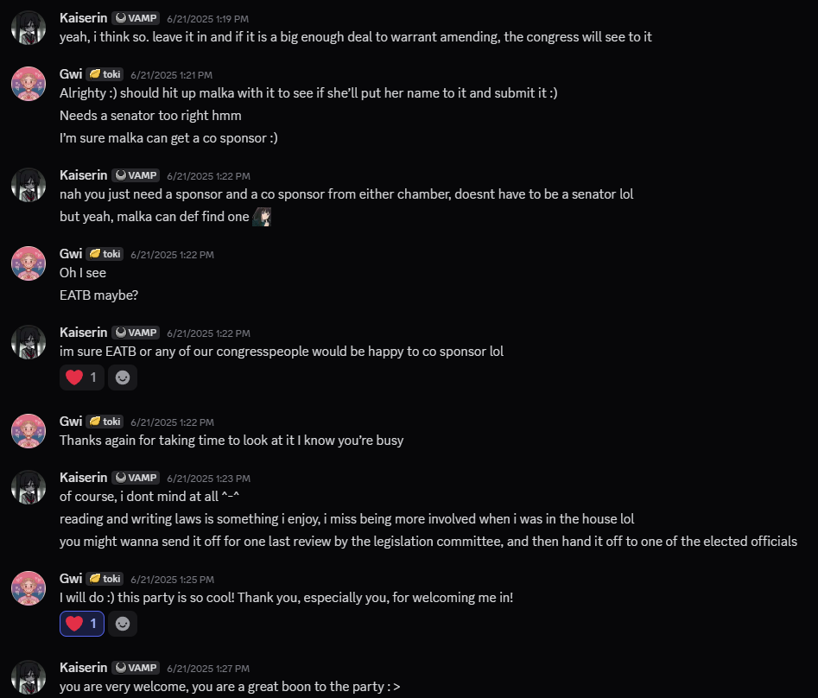Open Gwi's avatar beside the "Thanks again" message
Screen dimensions: 818x698
29,430
